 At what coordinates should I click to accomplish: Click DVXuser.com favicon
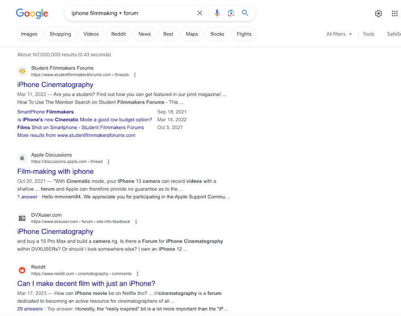tap(22, 218)
